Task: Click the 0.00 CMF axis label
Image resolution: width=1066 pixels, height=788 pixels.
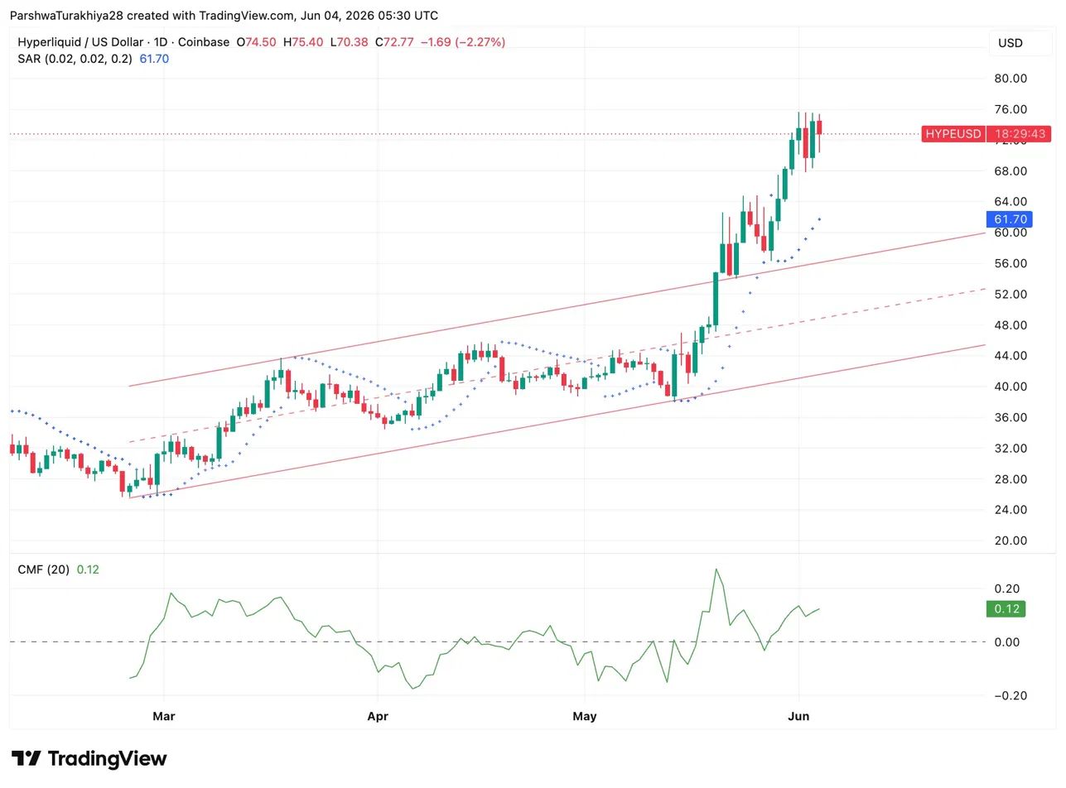Action: (1006, 641)
